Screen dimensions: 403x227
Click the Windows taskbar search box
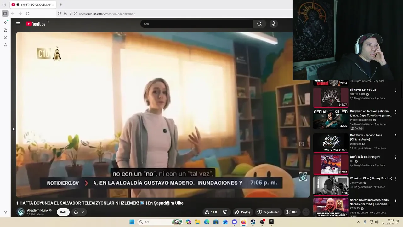point(161,222)
